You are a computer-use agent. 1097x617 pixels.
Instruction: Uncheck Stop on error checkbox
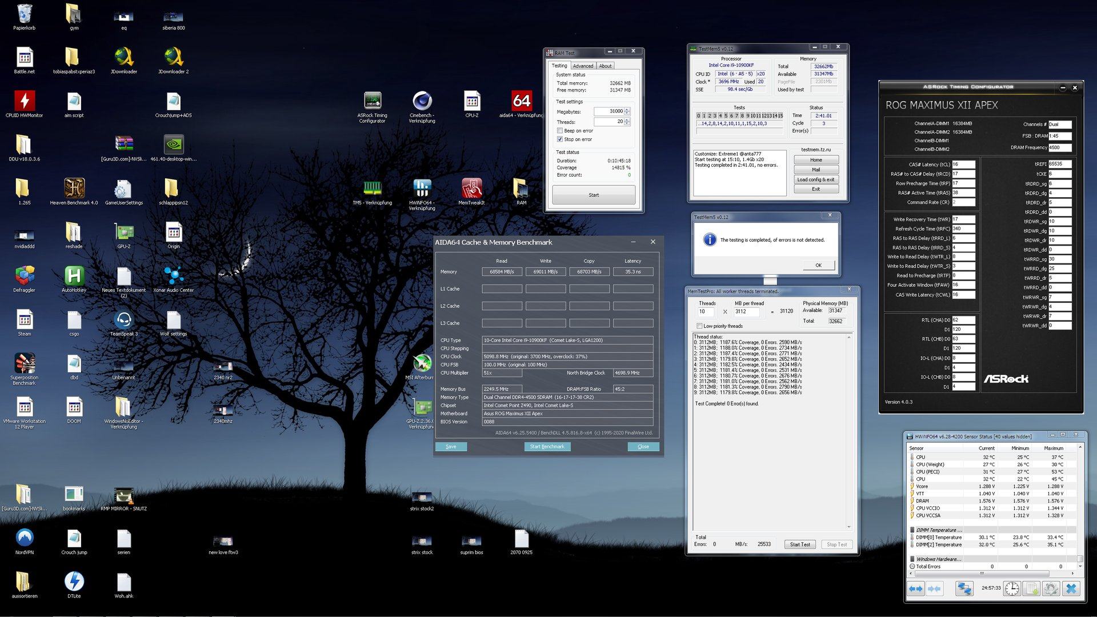(x=560, y=139)
